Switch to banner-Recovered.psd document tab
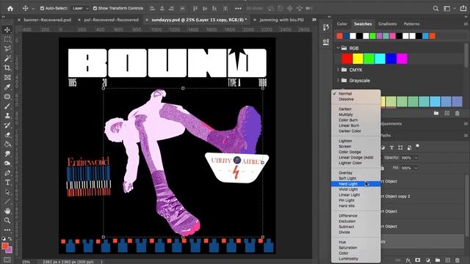470x264 pixels. click(x=47, y=20)
